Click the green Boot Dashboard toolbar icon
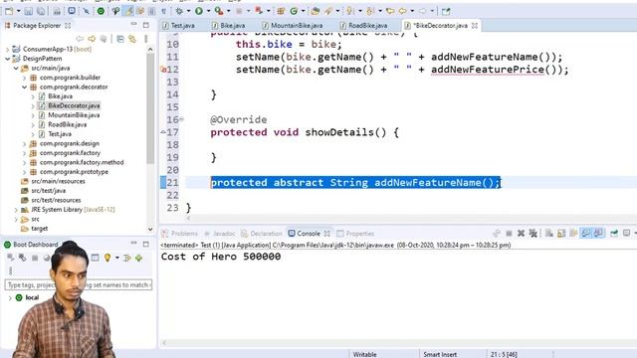Screen dimensions: 637x358 pos(101,11)
